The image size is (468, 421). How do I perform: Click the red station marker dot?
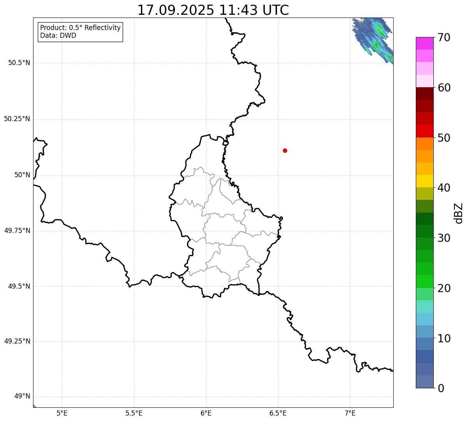tap(285, 150)
